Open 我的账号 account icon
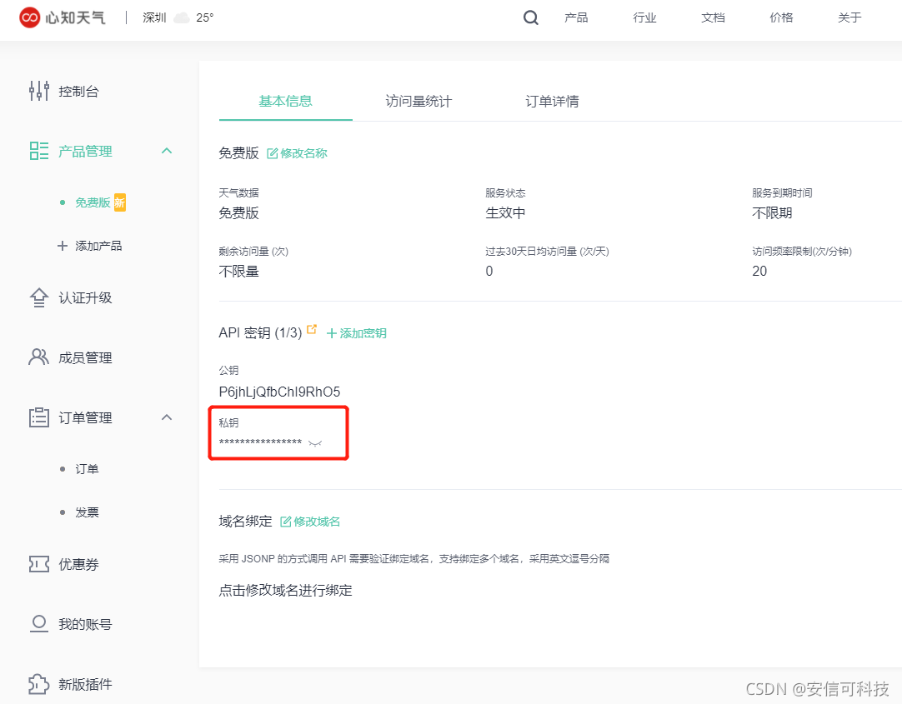This screenshot has height=704, width=902. 39,624
